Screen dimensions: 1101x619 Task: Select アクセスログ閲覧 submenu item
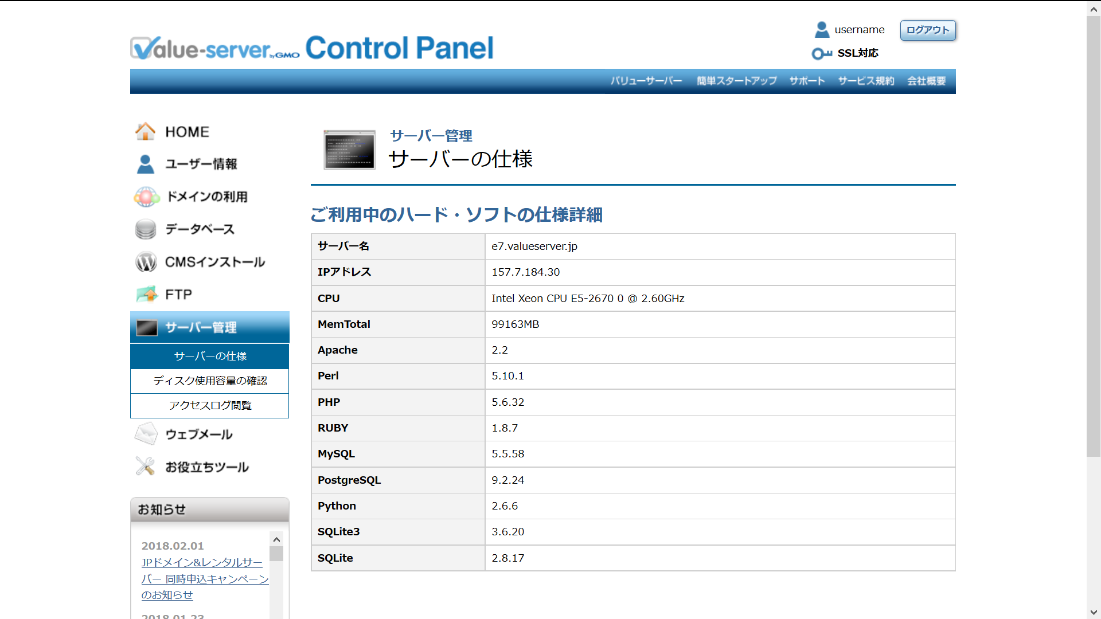[x=210, y=405]
